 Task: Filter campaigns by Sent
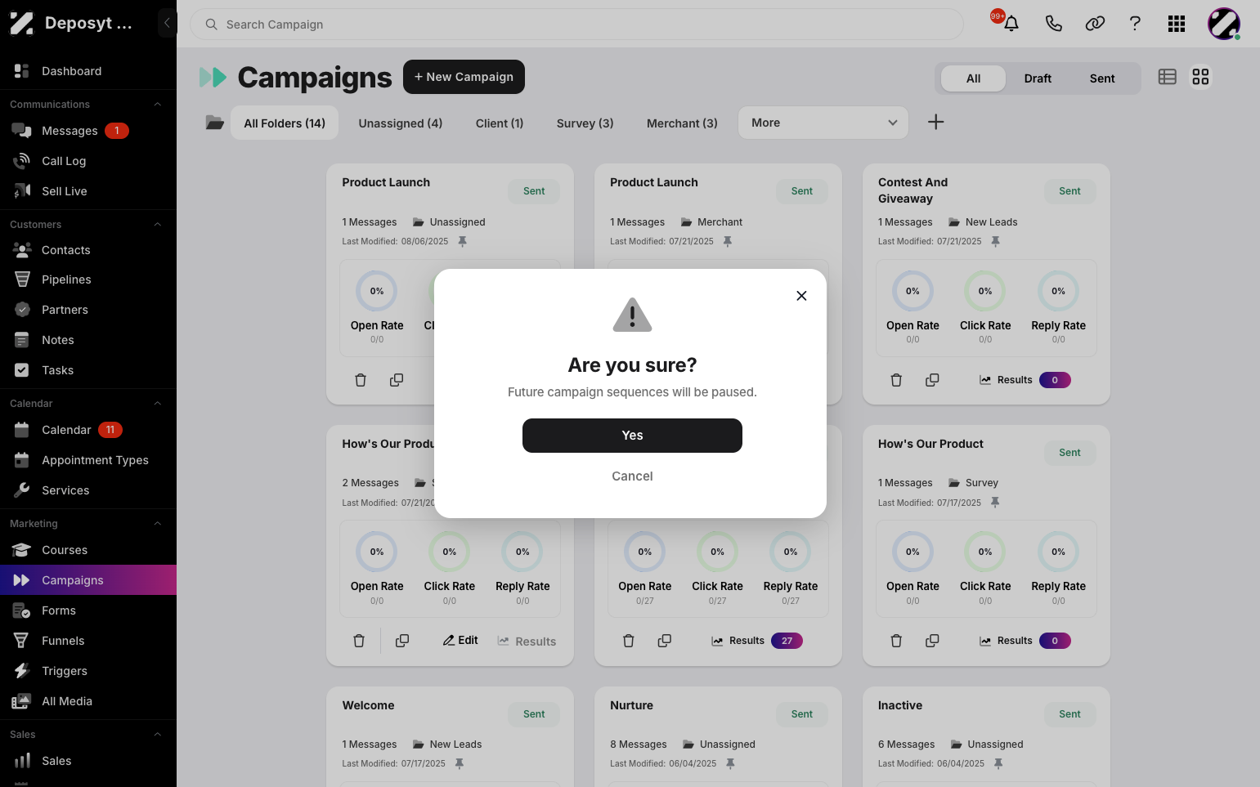click(x=1102, y=78)
